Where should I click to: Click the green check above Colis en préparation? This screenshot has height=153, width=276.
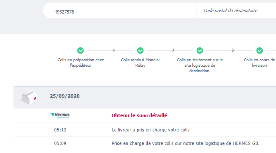tap(80, 50)
